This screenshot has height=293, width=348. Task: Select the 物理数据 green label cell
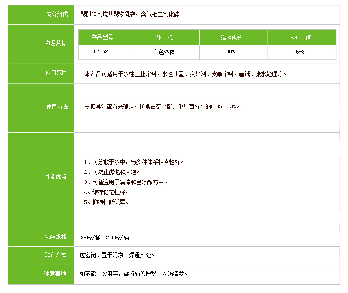point(56,44)
